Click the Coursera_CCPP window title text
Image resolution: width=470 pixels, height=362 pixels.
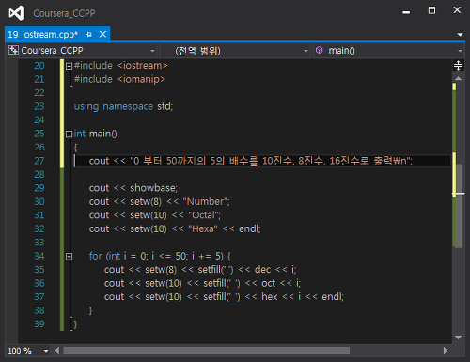(64, 13)
